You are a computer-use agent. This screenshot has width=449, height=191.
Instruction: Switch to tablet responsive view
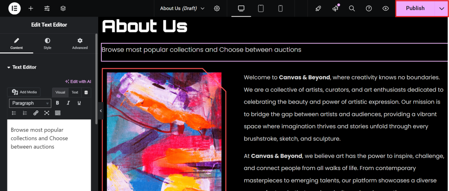(260, 8)
